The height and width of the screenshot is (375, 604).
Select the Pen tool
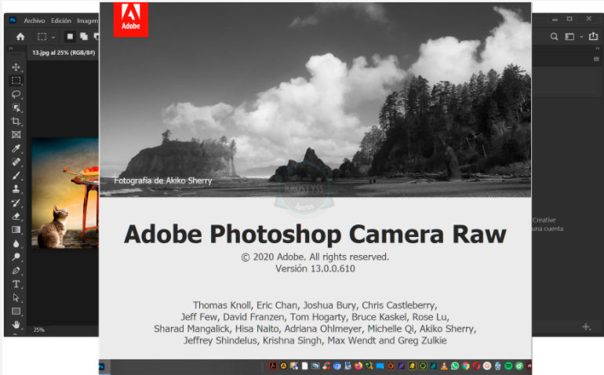point(16,271)
